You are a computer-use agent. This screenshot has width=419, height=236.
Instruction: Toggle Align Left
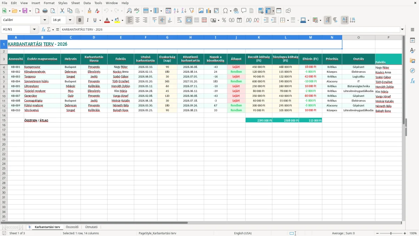[130, 20]
